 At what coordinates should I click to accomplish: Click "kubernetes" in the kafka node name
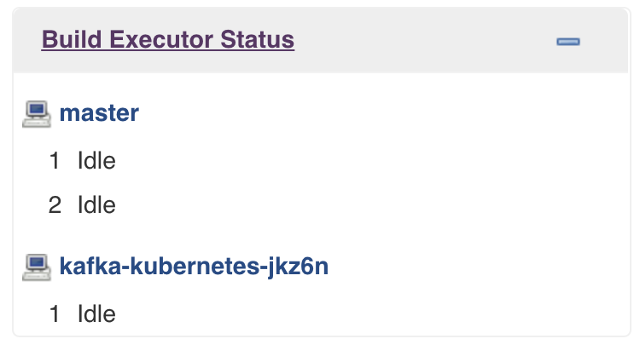point(194,267)
